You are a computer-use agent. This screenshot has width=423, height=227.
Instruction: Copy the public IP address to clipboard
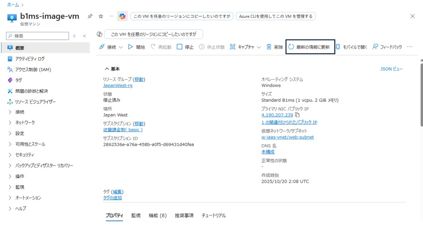297,115
